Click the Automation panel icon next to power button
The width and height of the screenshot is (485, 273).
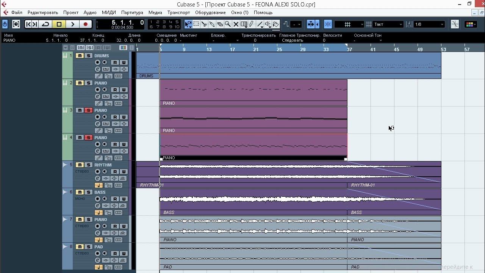coord(16,24)
